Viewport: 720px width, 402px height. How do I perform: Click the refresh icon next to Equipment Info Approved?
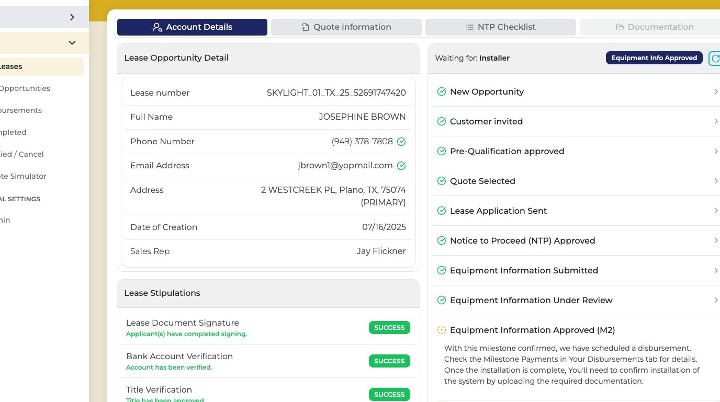715,58
